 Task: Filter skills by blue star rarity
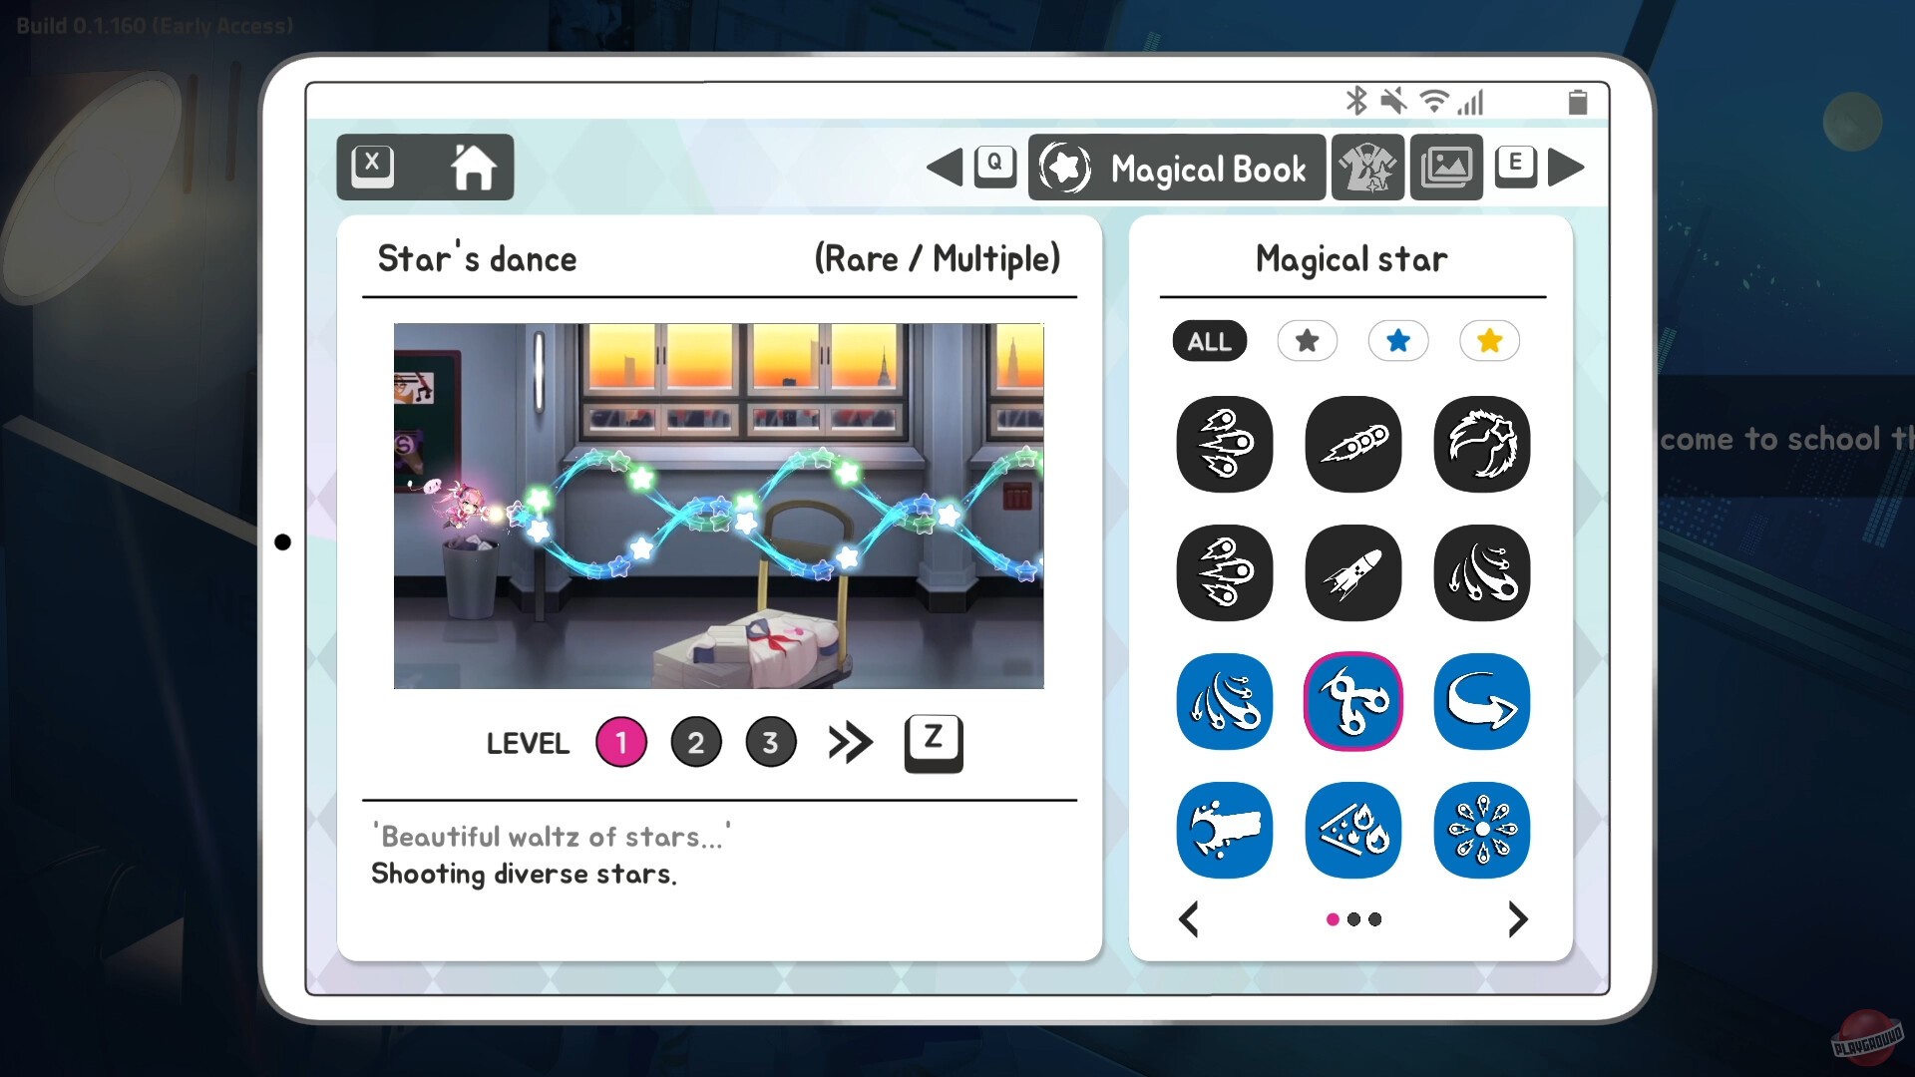(1398, 341)
